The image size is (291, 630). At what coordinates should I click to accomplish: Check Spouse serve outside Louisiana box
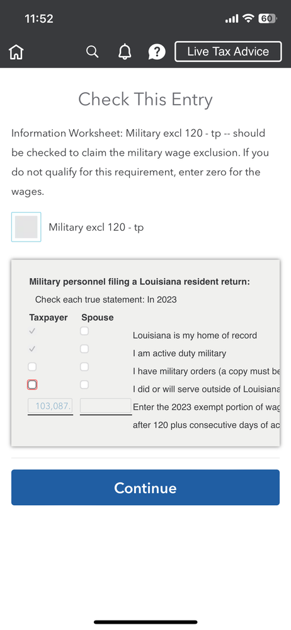pos(84,385)
